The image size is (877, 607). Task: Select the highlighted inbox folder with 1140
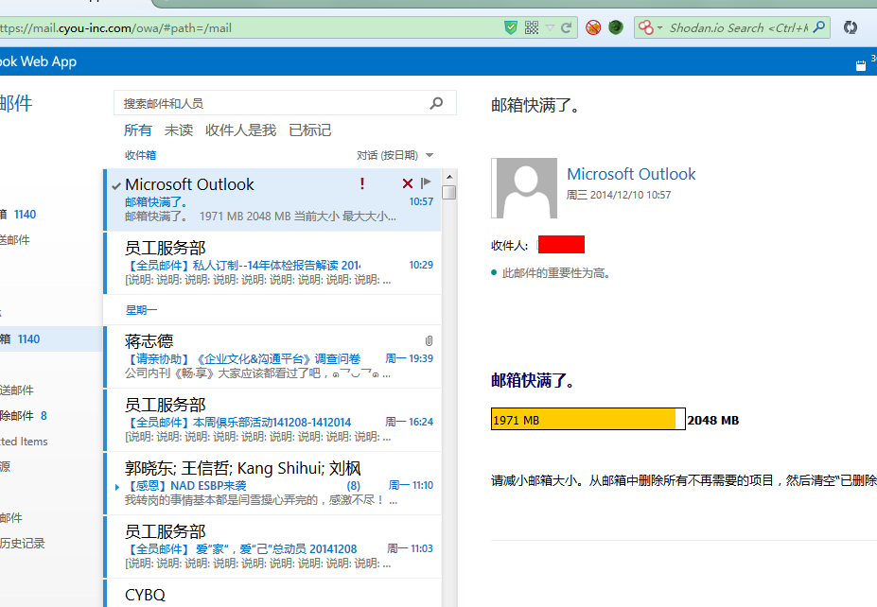tap(50, 339)
